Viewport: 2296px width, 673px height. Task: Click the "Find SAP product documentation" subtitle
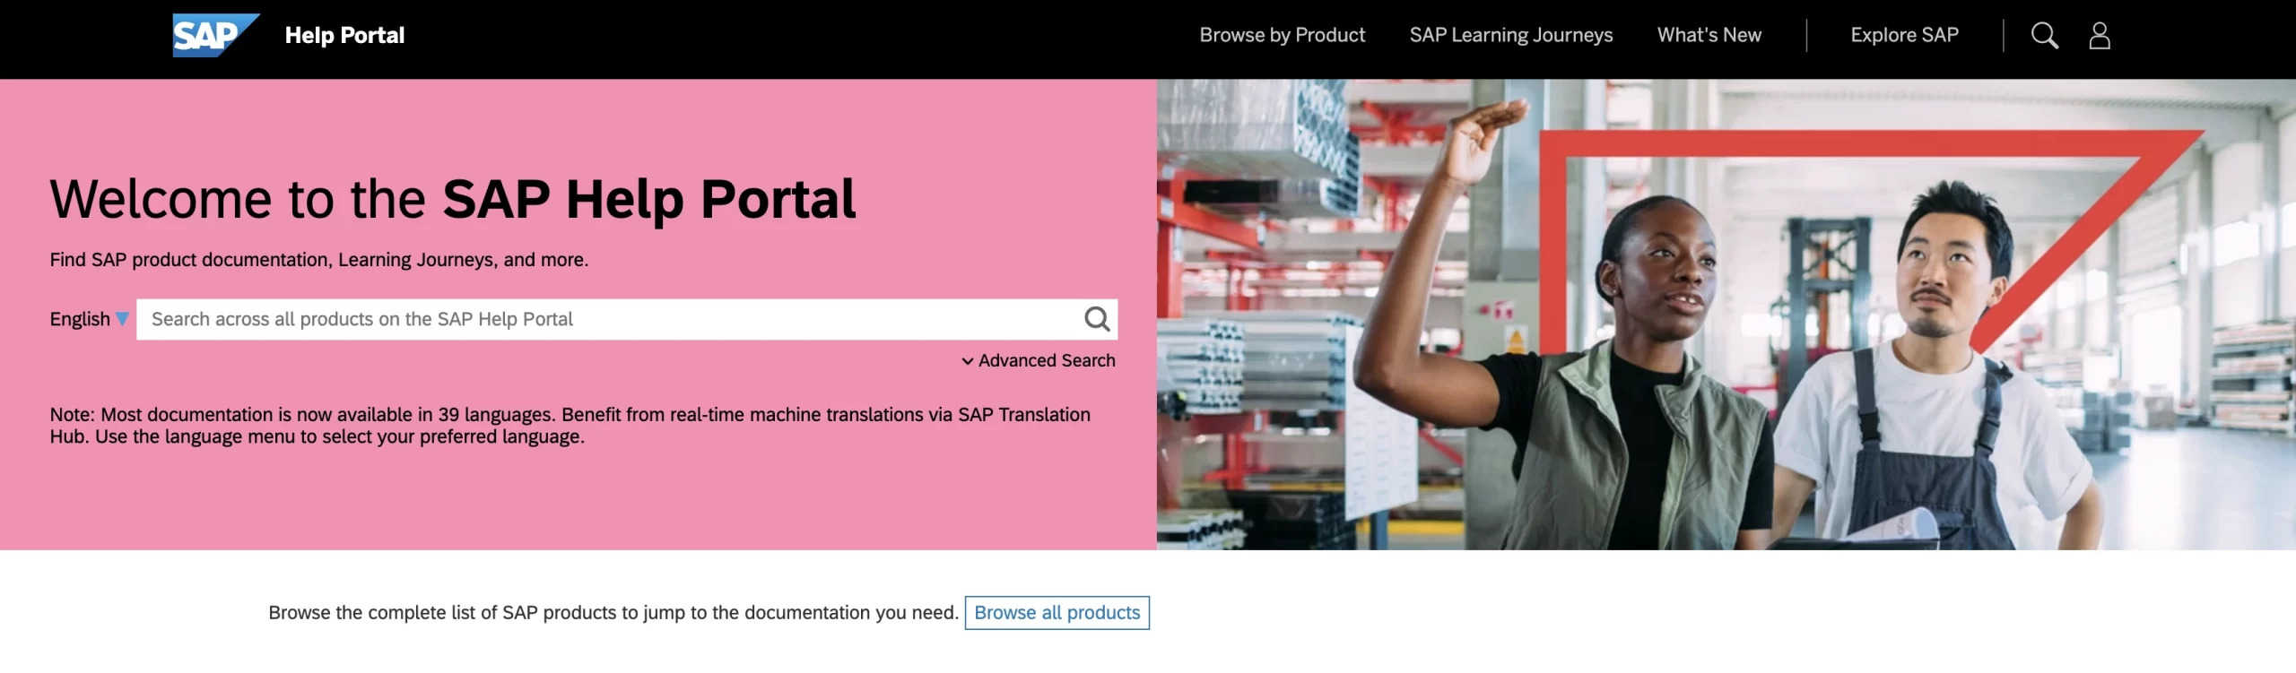318,260
